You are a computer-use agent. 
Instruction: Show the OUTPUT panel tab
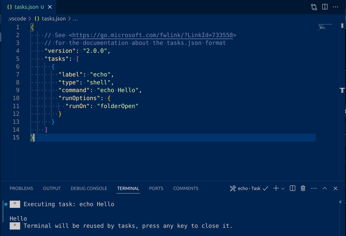tap(52, 188)
